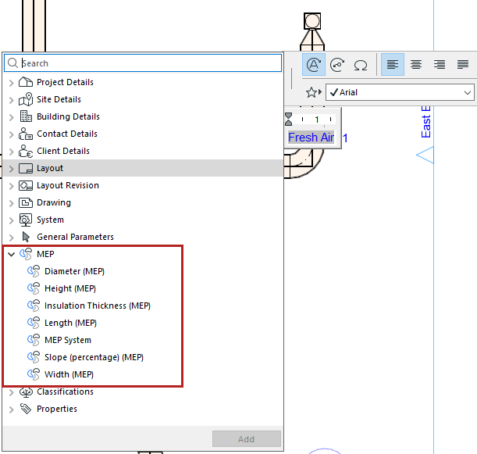Open the Favorites star dropdown

pos(314,92)
